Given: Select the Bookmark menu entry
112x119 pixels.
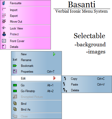Looking at the screenshot, I should (x=36, y=66).
